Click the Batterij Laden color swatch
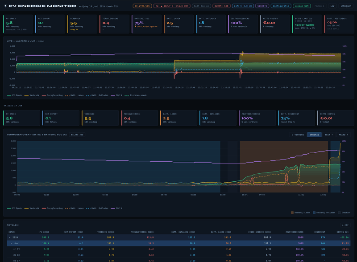The height and width of the screenshot is (262, 357). click(x=292, y=213)
